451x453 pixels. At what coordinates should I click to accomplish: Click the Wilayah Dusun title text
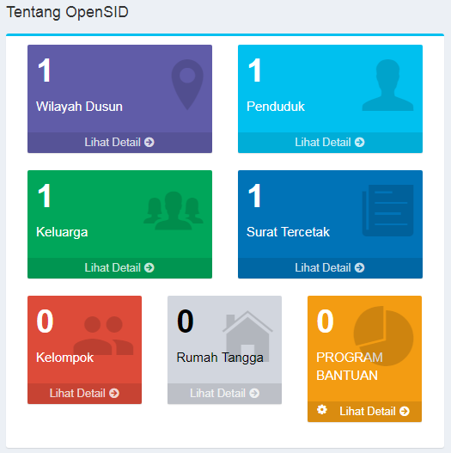click(x=79, y=107)
